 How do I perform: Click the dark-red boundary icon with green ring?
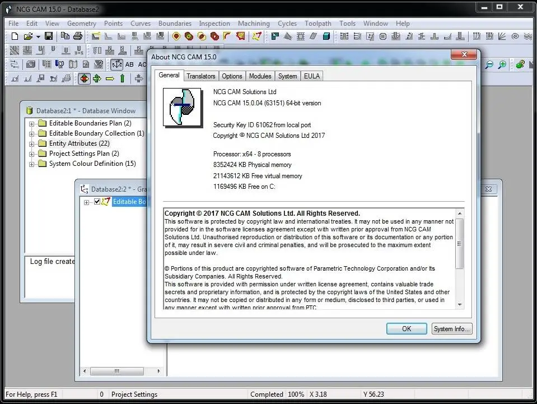(189, 36)
